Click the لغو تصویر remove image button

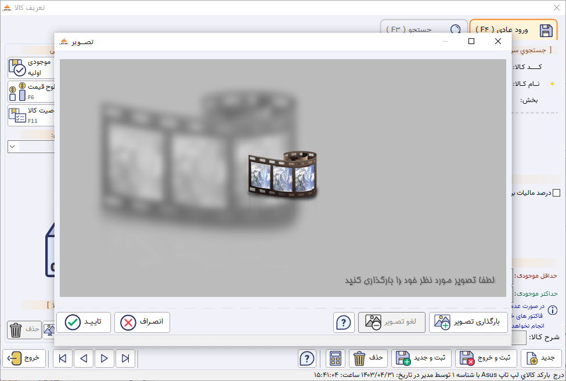coord(392,322)
